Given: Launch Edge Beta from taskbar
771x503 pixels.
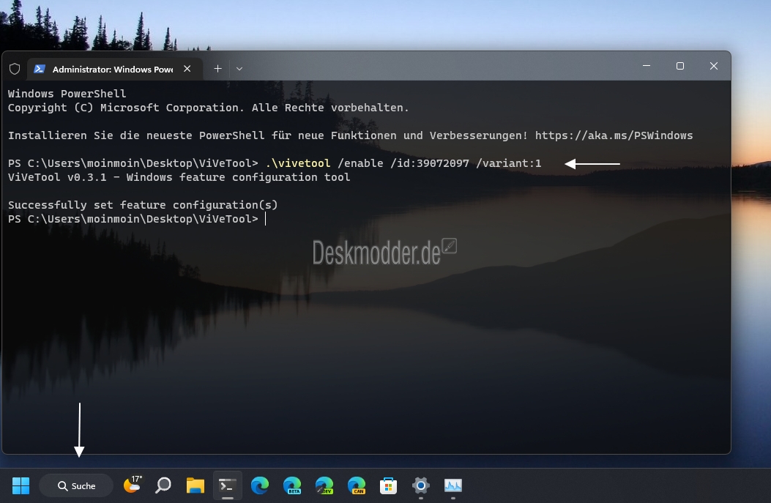Looking at the screenshot, I should (292, 485).
